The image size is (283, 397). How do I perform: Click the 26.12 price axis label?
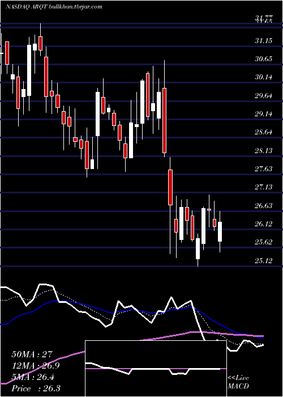pyautogui.click(x=264, y=224)
